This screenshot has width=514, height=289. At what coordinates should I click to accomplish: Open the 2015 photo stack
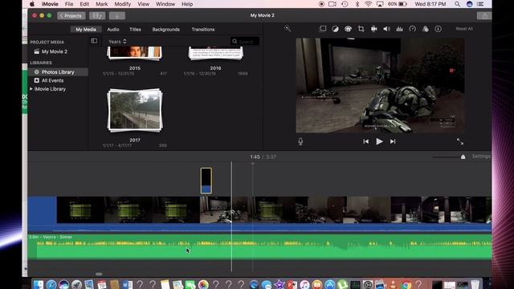coord(135,53)
